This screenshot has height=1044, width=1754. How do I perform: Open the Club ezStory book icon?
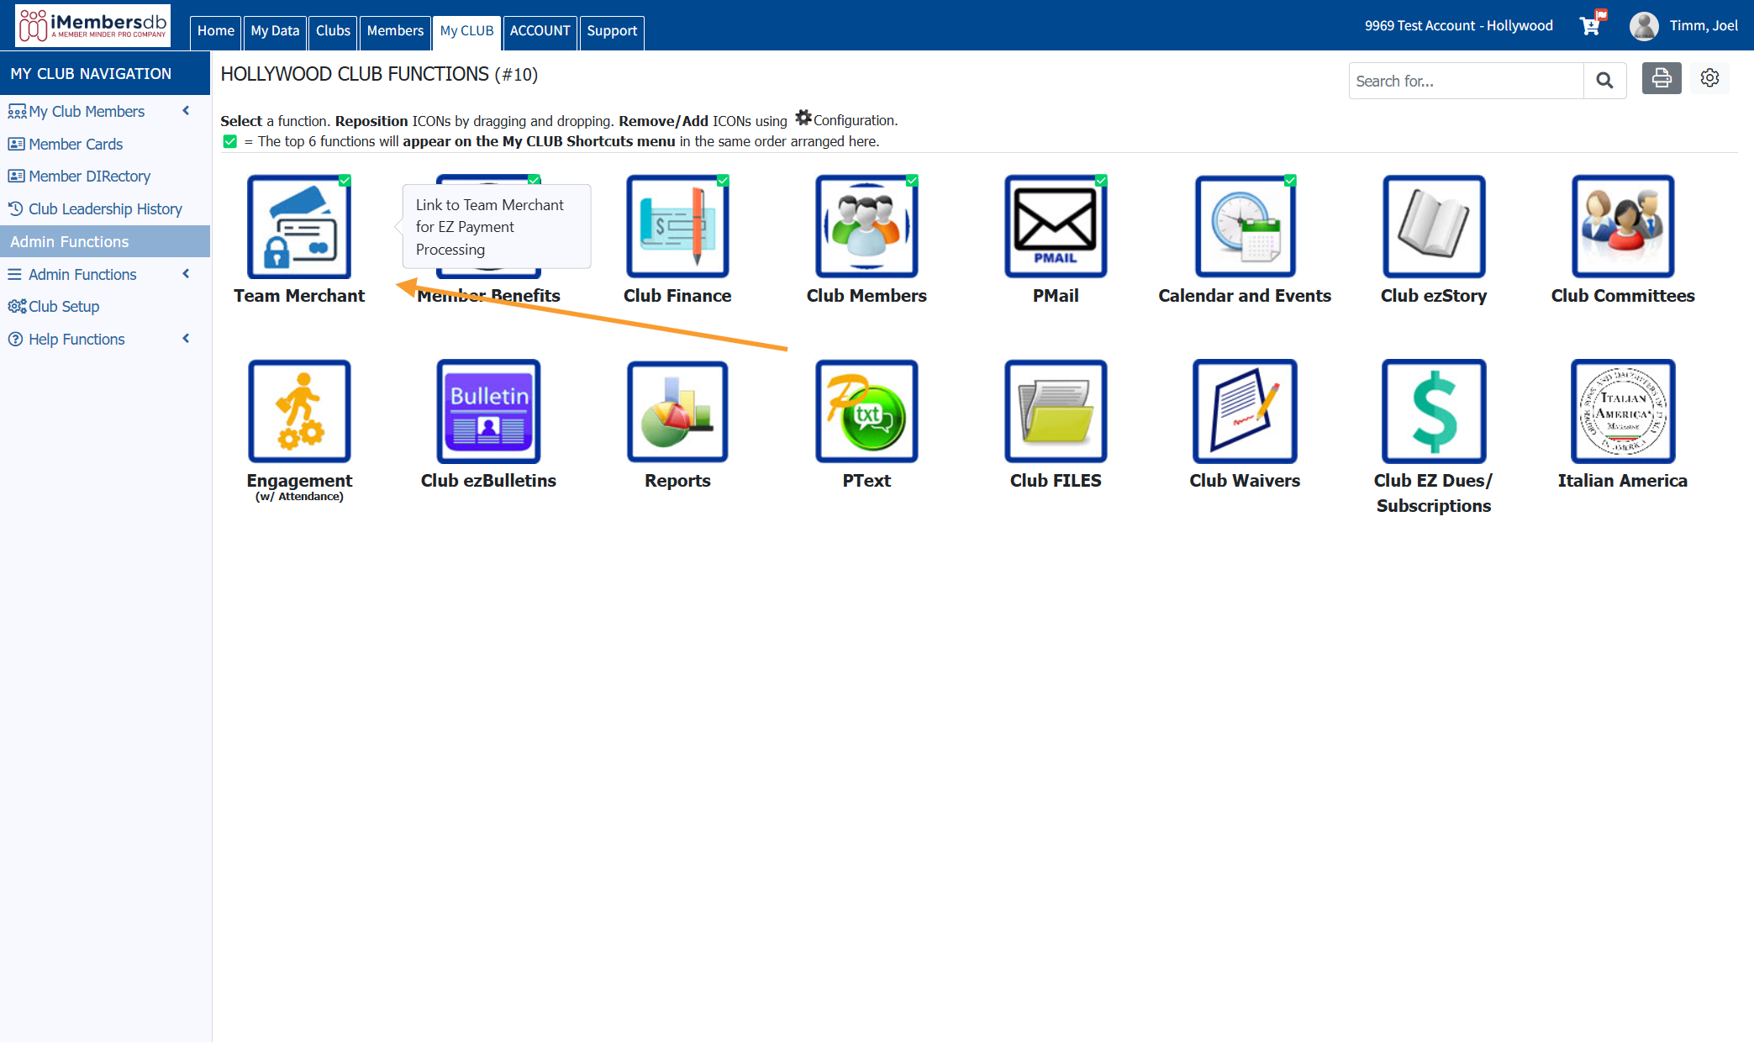[x=1434, y=227]
